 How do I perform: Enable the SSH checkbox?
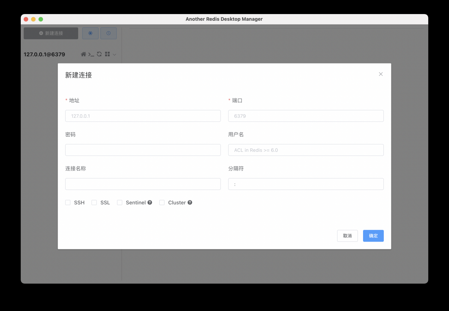click(68, 203)
